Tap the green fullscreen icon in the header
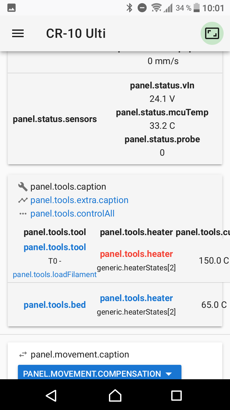The image size is (230, 410). click(x=212, y=33)
